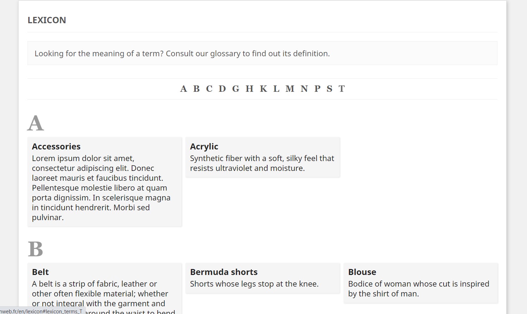
Task: Click the Blouse term heading
Action: click(x=362, y=272)
